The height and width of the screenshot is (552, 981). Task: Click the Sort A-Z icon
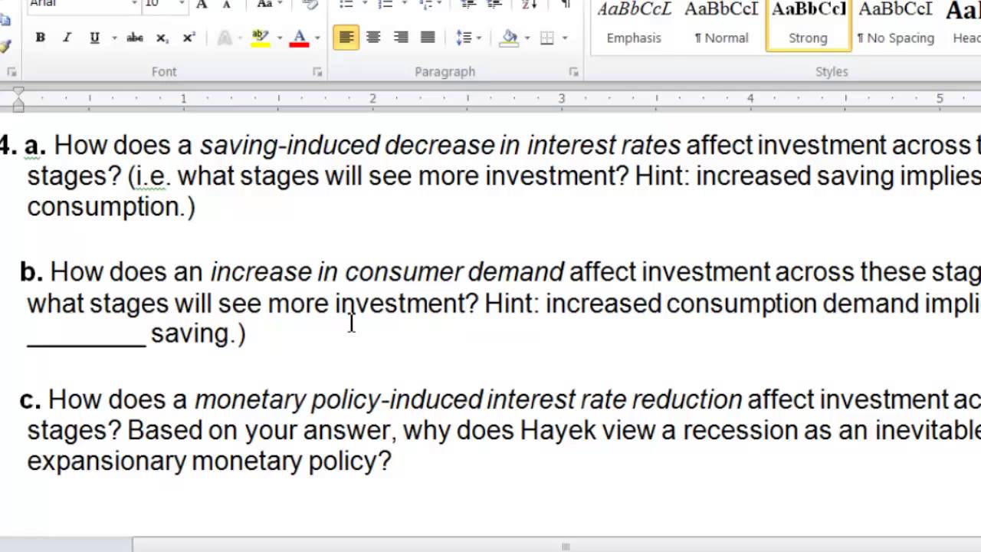click(x=530, y=5)
